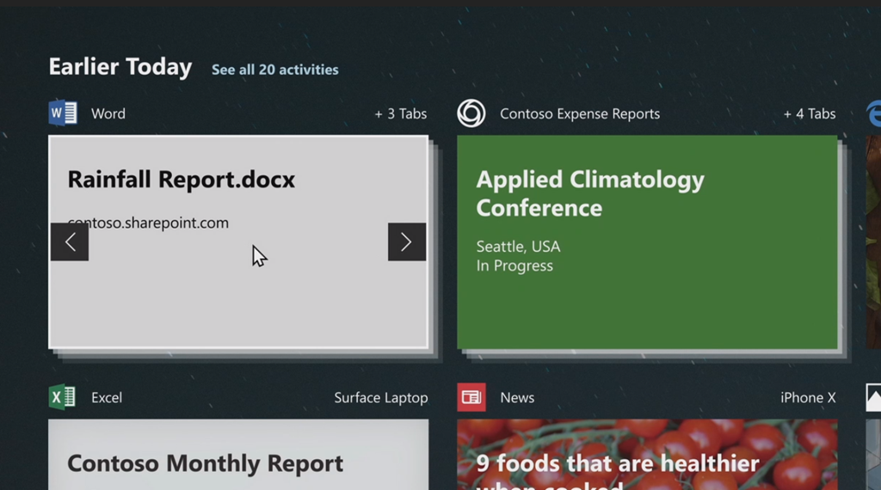
Task: Click the "Surface Laptop" device label
Action: pyautogui.click(x=380, y=397)
